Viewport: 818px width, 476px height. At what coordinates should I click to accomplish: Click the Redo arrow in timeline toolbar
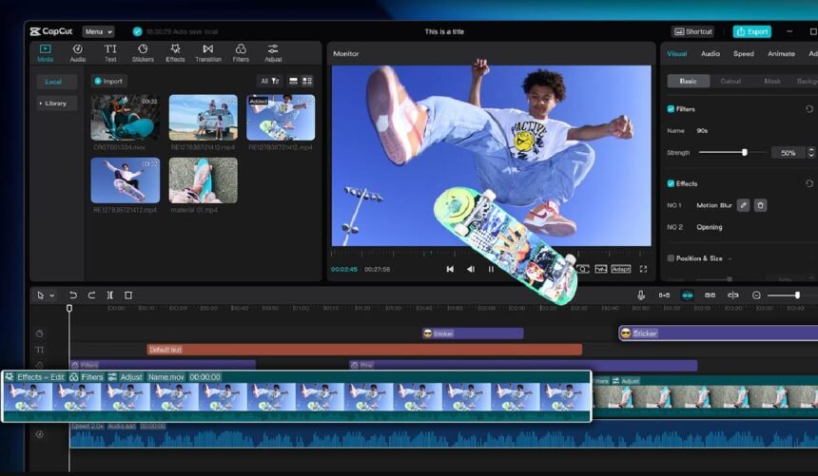[x=91, y=295]
